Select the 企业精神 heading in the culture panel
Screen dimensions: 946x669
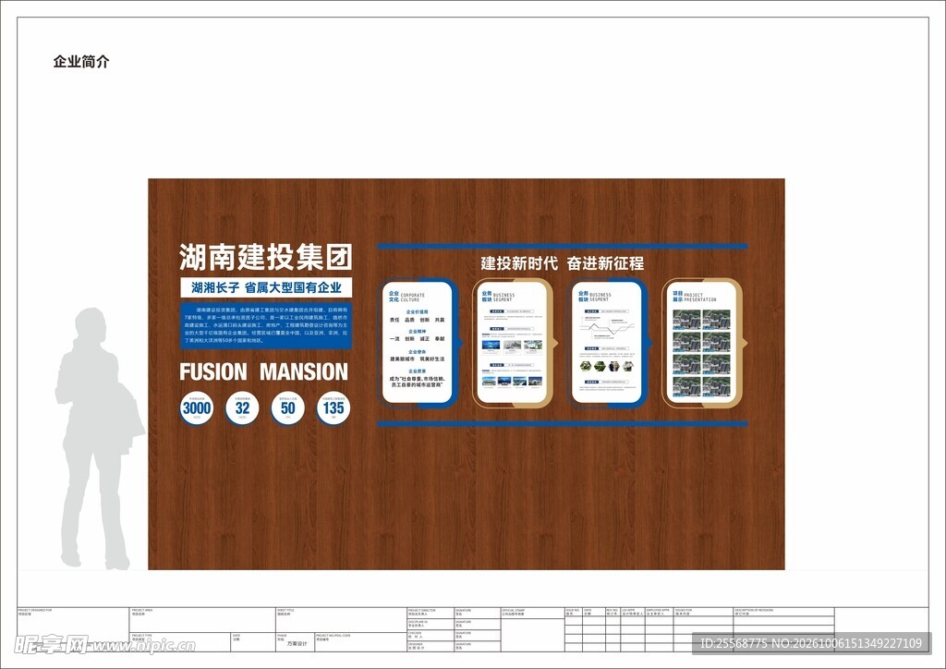pos(417,331)
